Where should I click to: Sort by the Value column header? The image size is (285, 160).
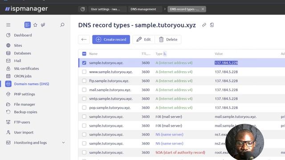[219, 54]
